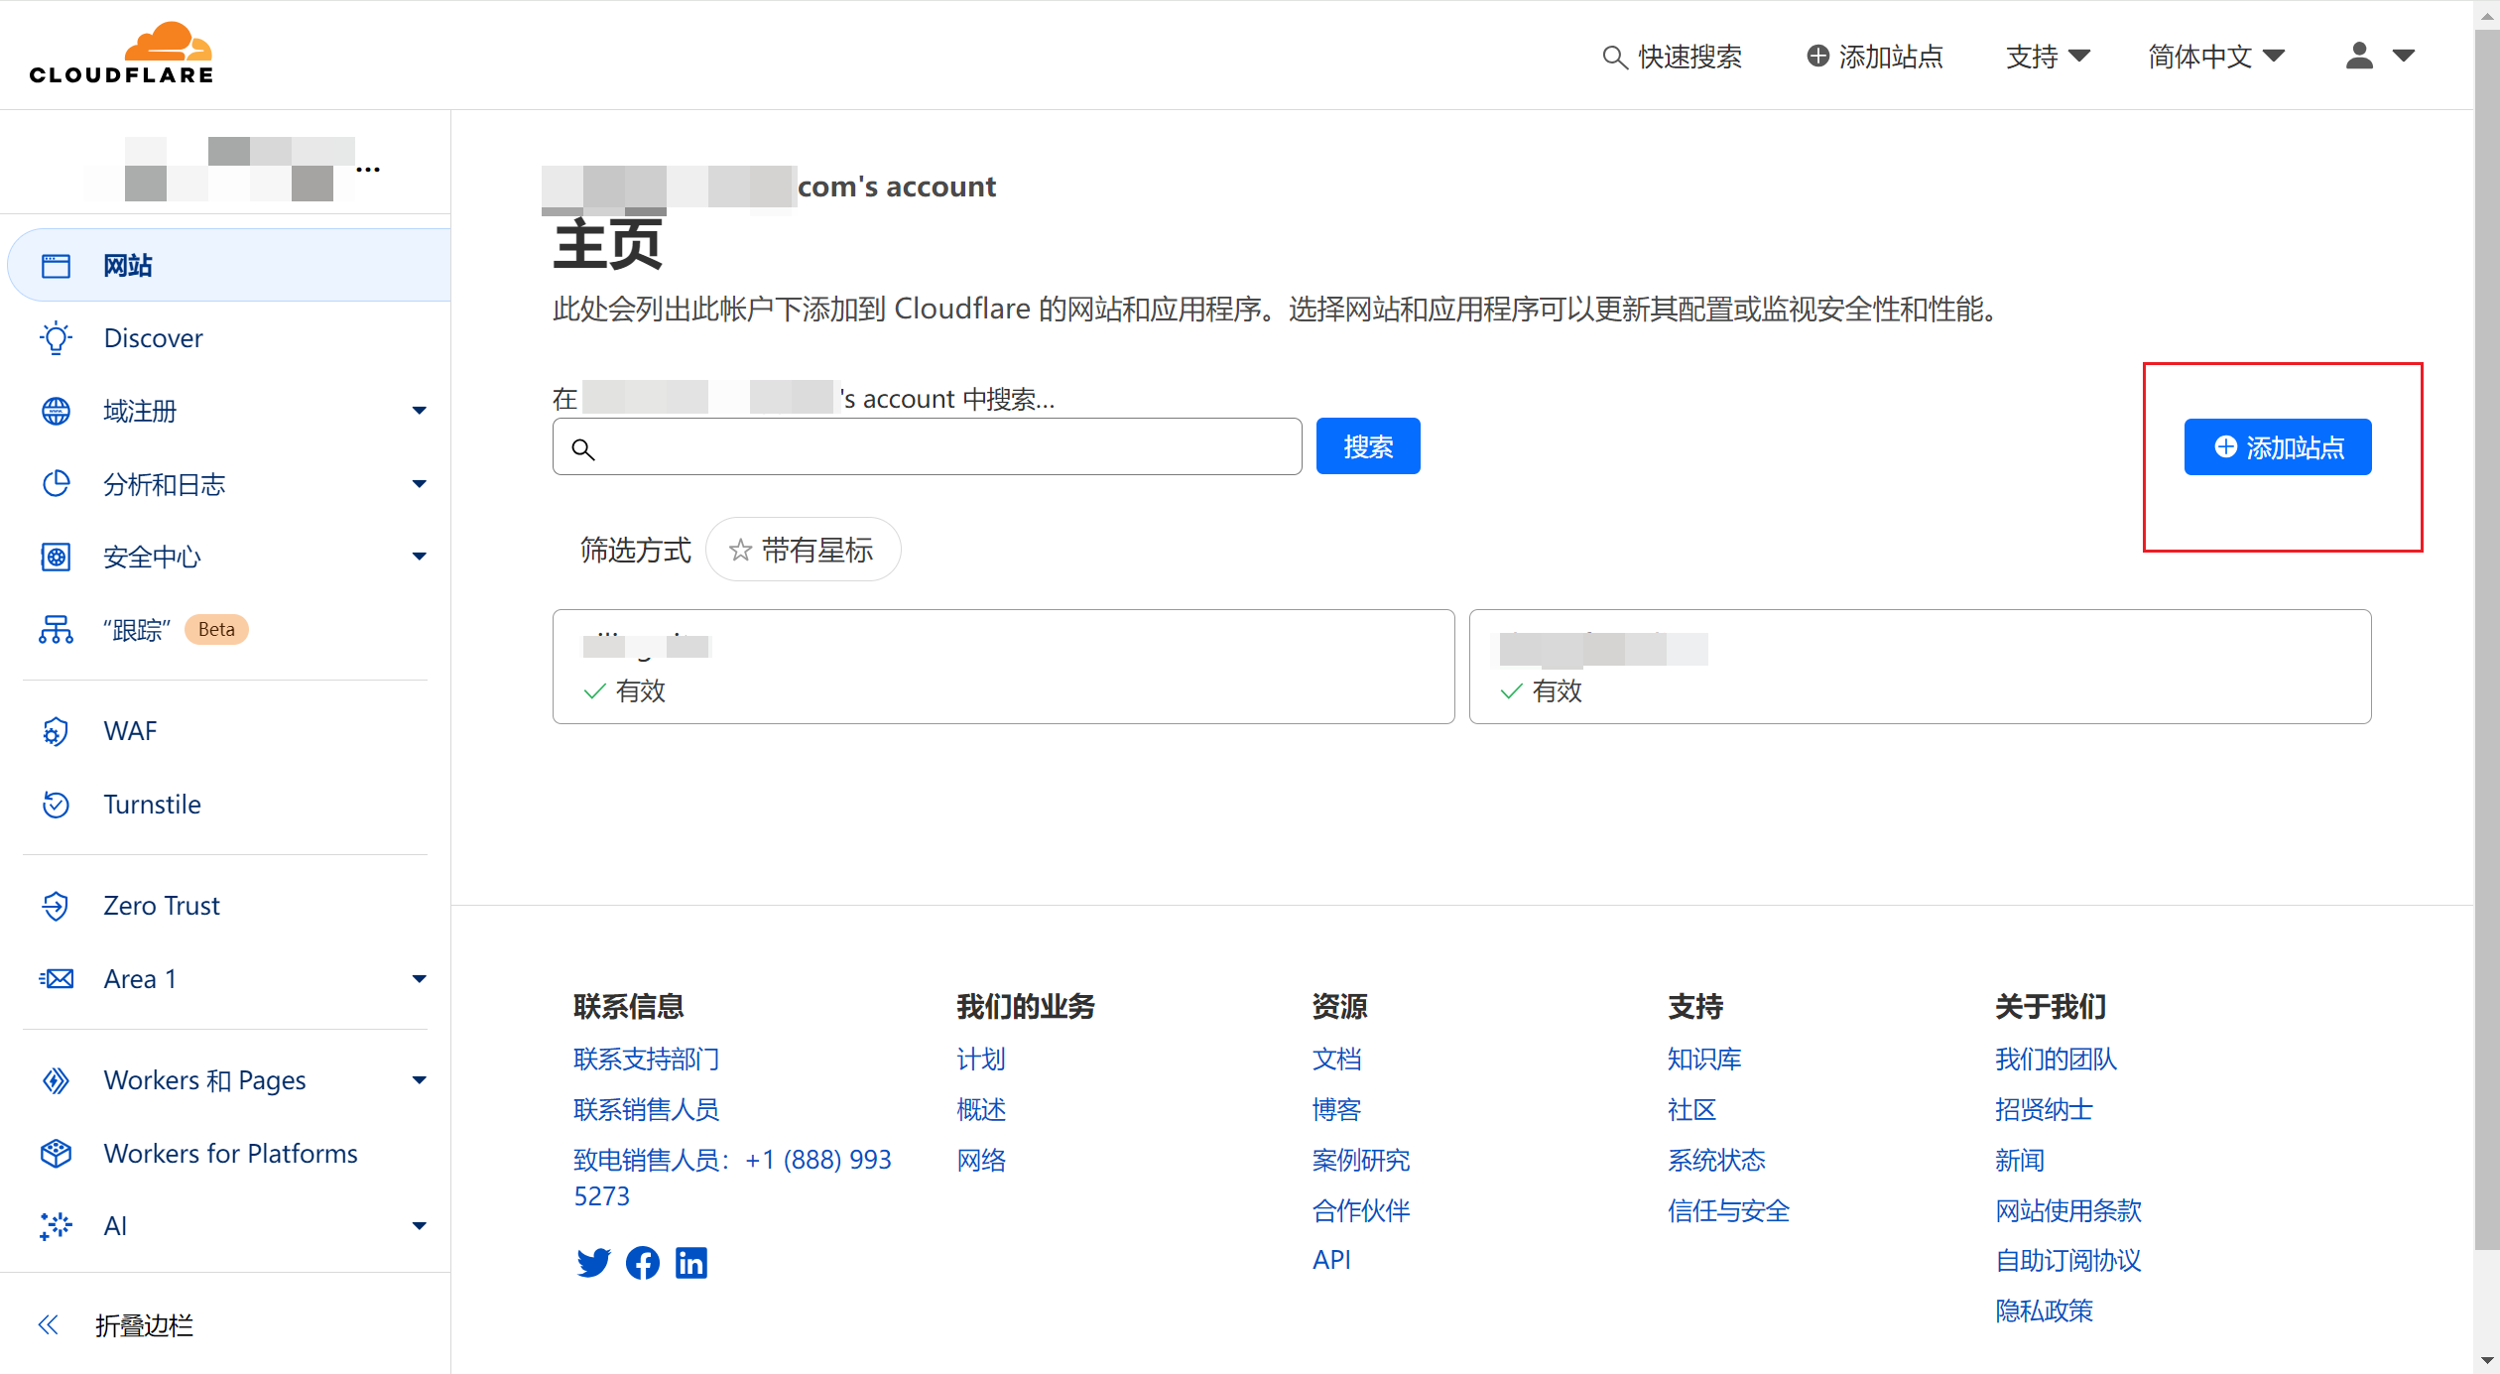Open Cloudflare's Facebook page
The image size is (2500, 1374).
(643, 1263)
